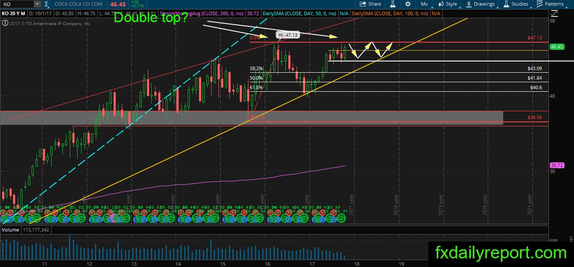Click the 2021 year marker
The image size is (574, 267).
tap(530, 204)
